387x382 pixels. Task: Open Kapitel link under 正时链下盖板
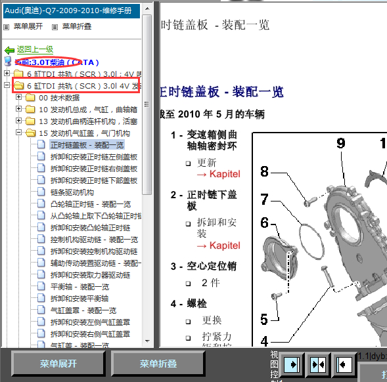[218, 245]
